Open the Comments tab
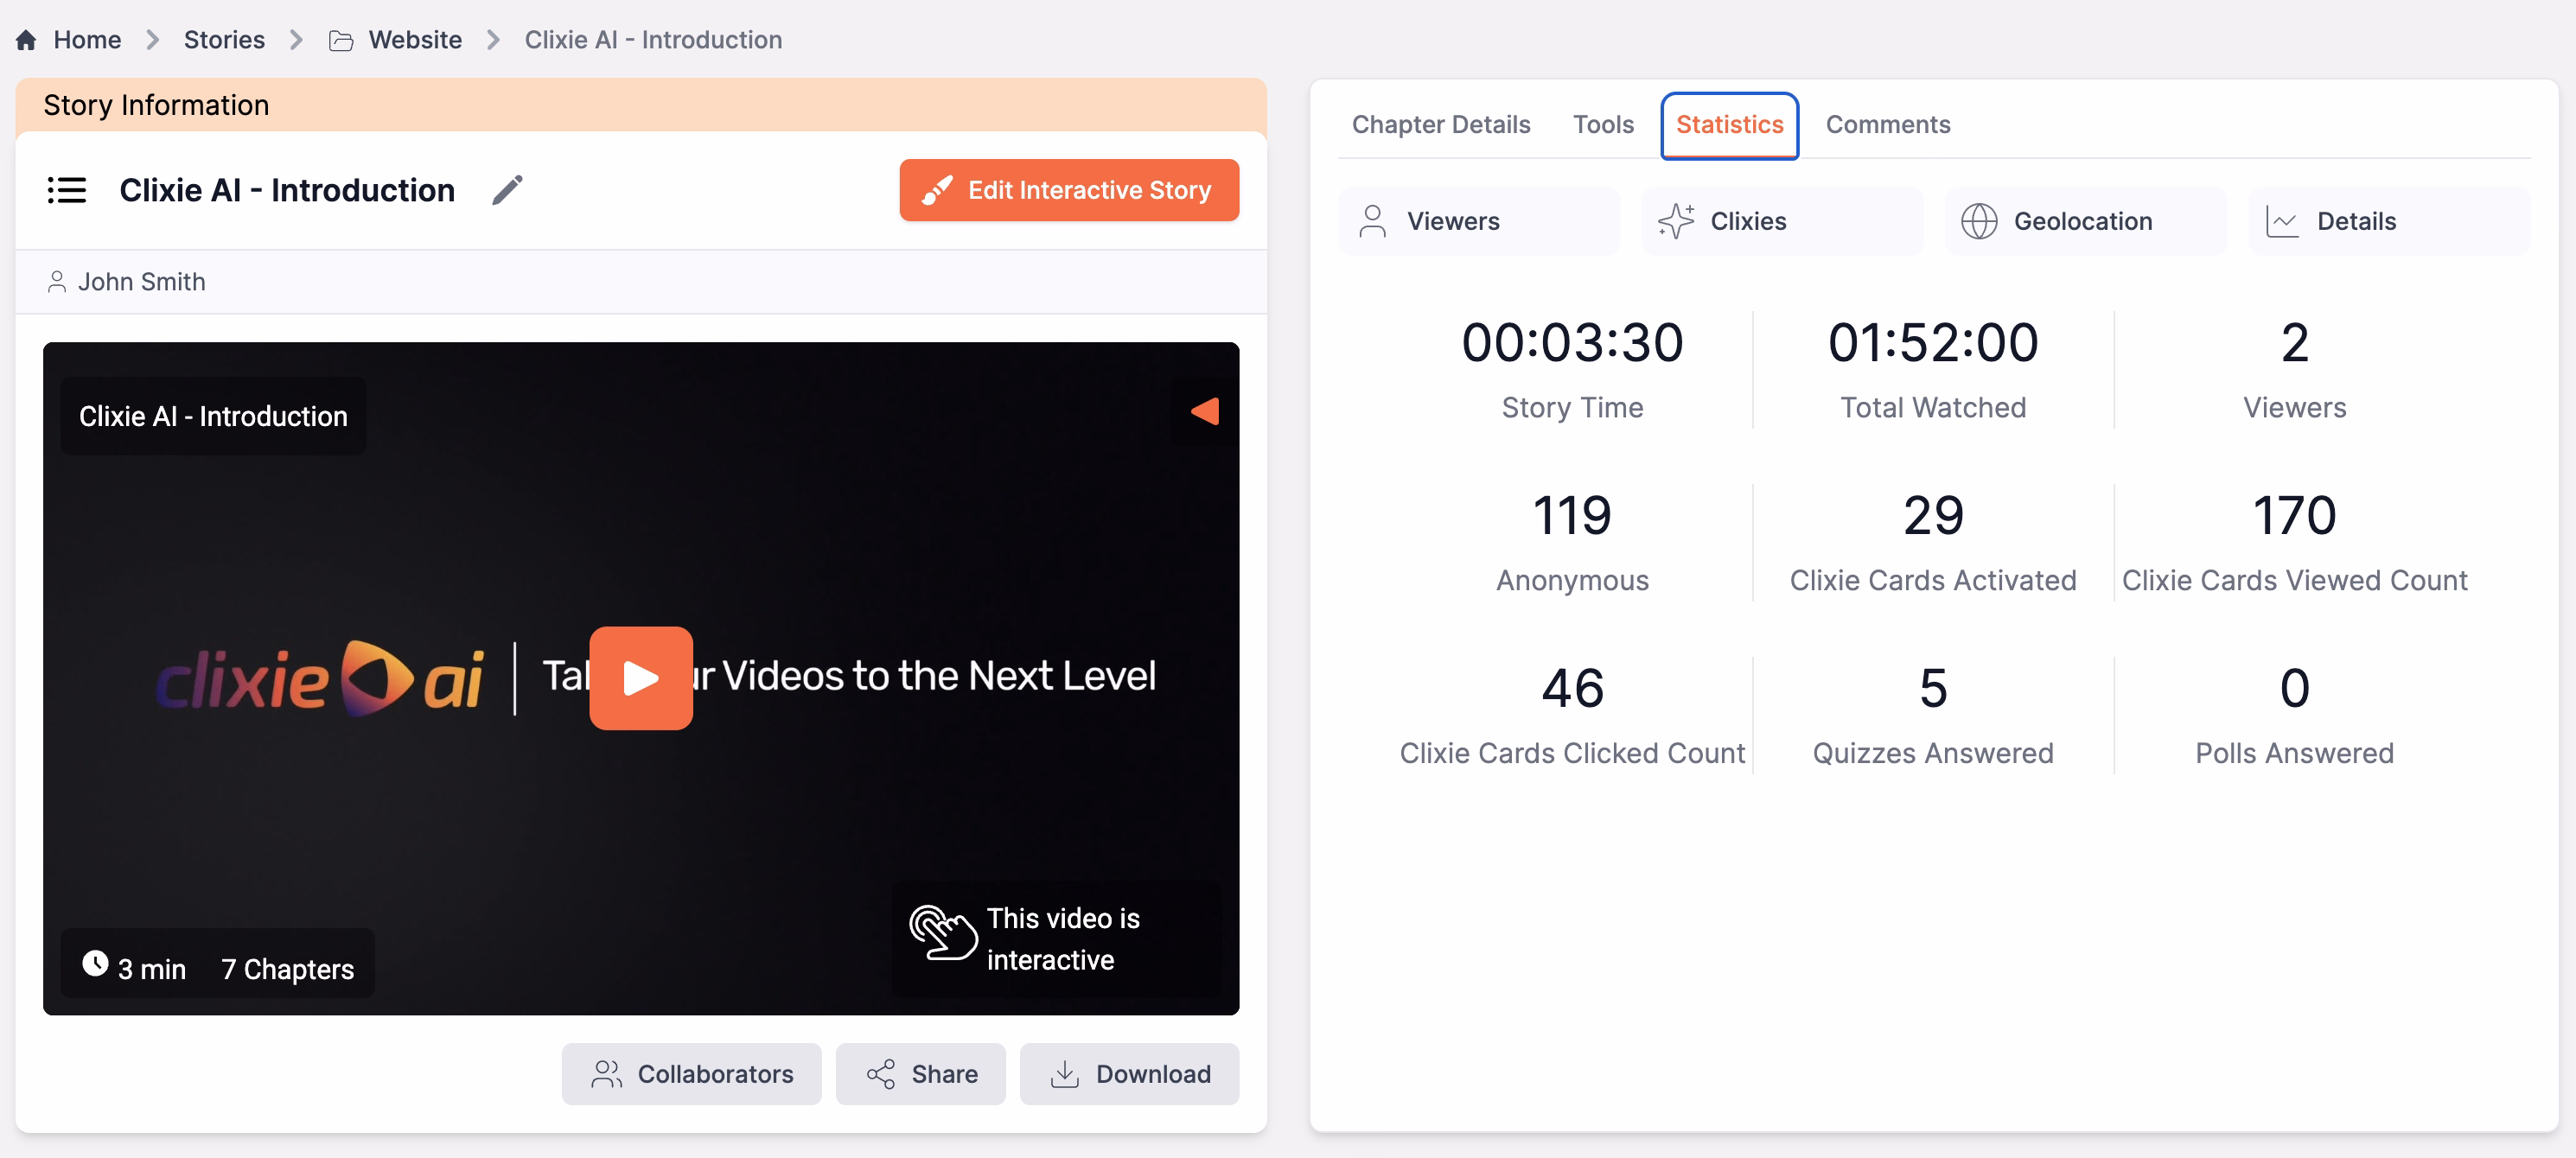Viewport: 2576px width, 1158px height. tap(1888, 124)
